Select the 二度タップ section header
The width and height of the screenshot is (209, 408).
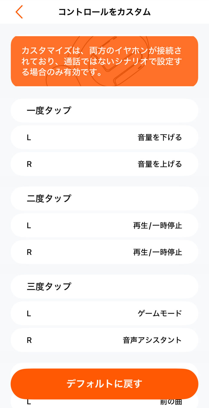49,198
